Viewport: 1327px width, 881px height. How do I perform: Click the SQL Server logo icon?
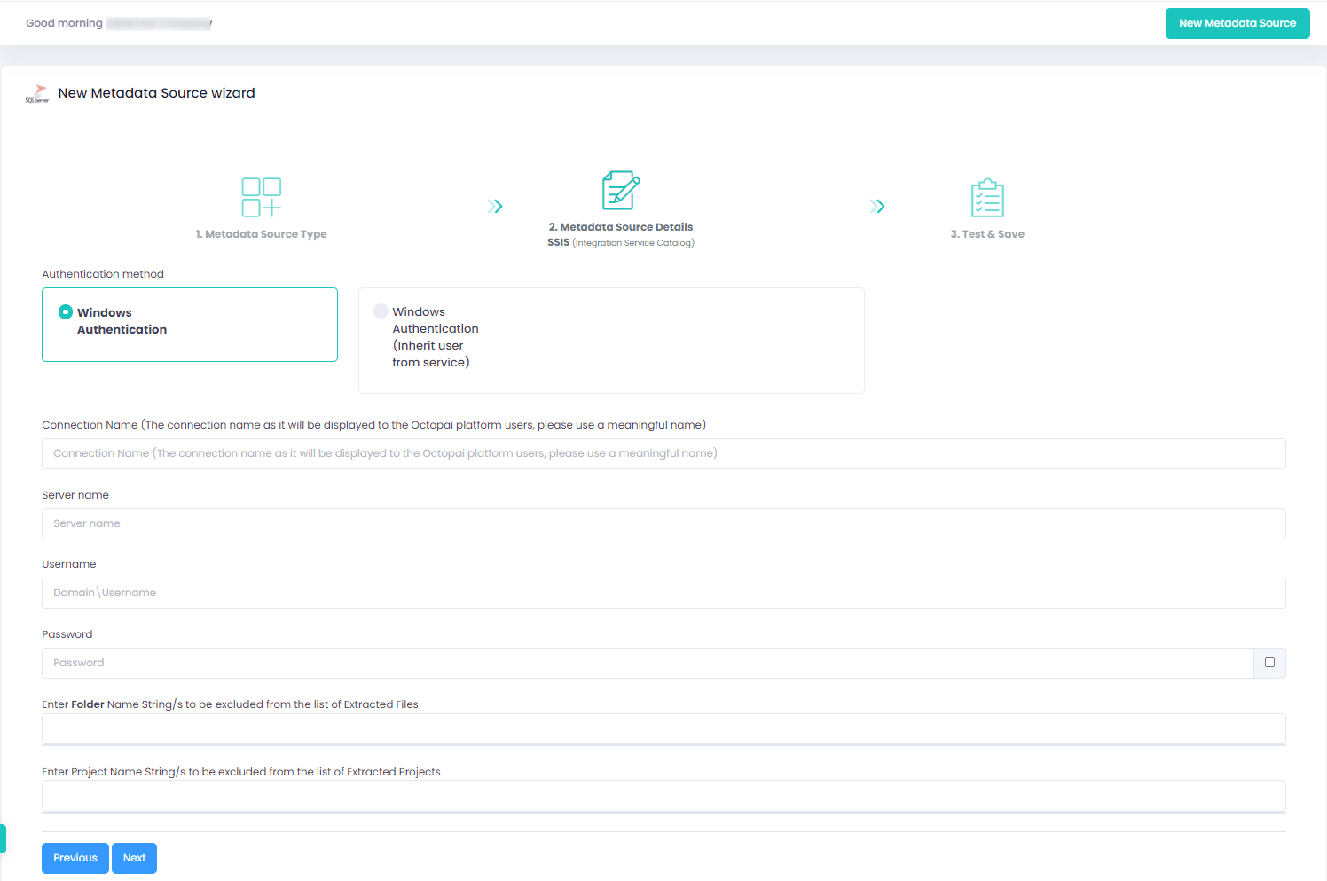(x=37, y=93)
